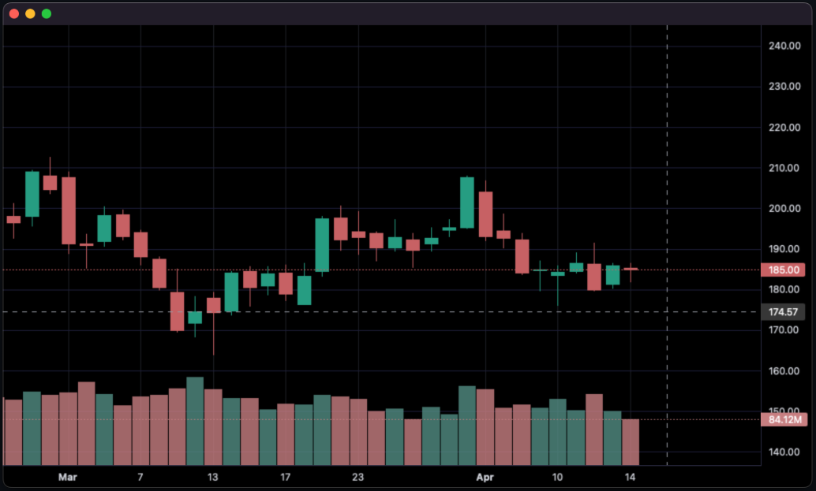Click the 10 date axis label
Viewport: 816px width, 491px height.
pyautogui.click(x=557, y=477)
